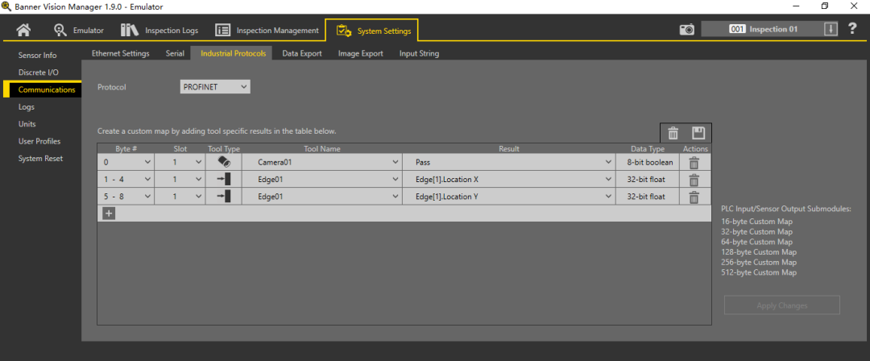Click the trash icon above the table
This screenshot has height=361, width=870.
click(673, 133)
